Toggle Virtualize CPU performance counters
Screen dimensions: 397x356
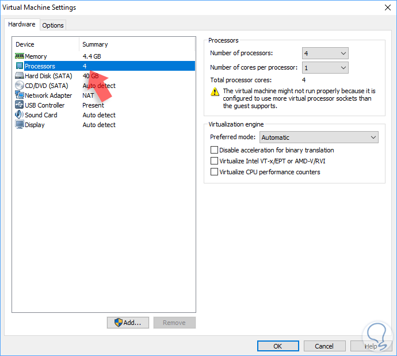coord(214,172)
